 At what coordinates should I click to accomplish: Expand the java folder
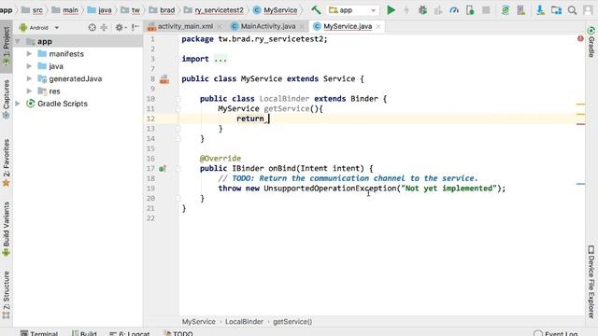pyautogui.click(x=29, y=66)
